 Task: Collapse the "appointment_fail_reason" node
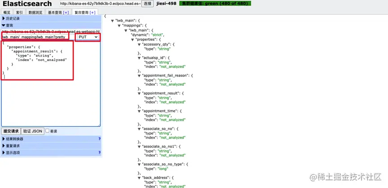[x=140, y=75]
